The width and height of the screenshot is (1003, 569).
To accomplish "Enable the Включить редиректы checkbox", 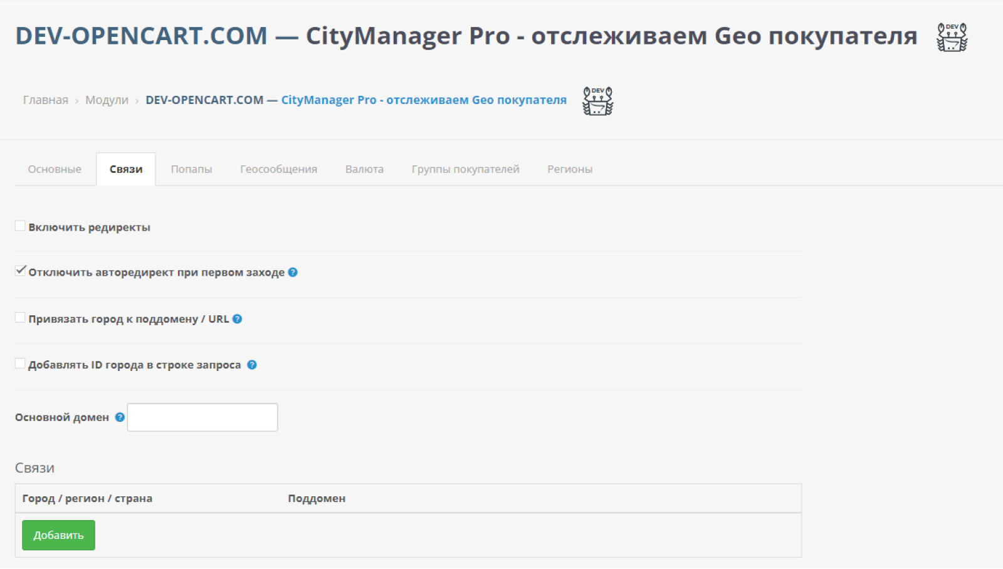I will click(20, 226).
